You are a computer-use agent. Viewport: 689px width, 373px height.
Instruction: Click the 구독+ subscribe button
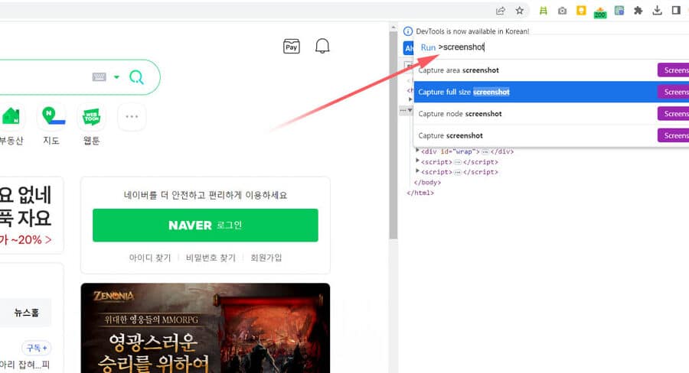pyautogui.click(x=37, y=348)
